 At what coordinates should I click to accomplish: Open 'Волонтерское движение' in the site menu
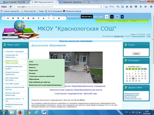click(x=13, y=94)
